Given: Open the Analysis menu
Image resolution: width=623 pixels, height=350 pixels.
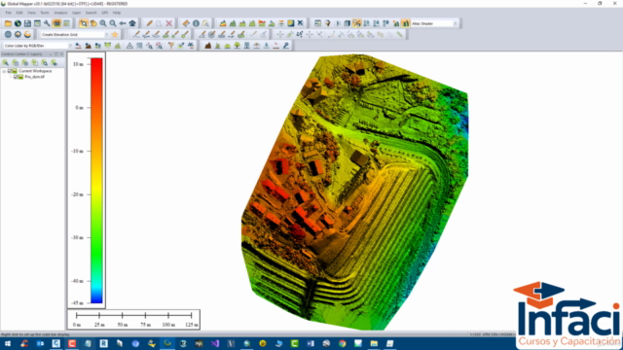Looking at the screenshot, I should tap(60, 13).
